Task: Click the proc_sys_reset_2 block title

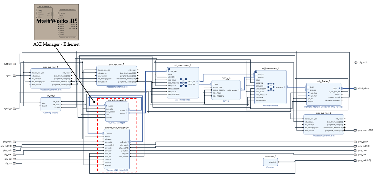Action: 323,113
